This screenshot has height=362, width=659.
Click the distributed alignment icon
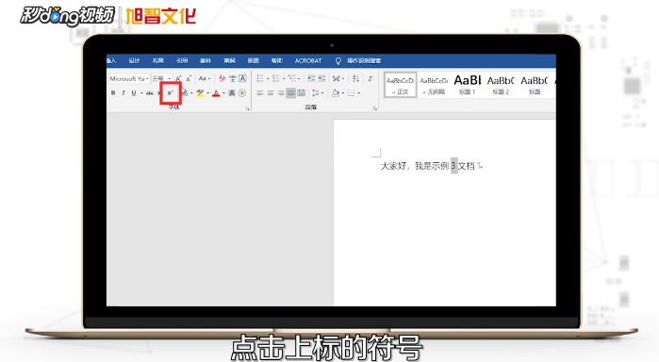pos(302,93)
